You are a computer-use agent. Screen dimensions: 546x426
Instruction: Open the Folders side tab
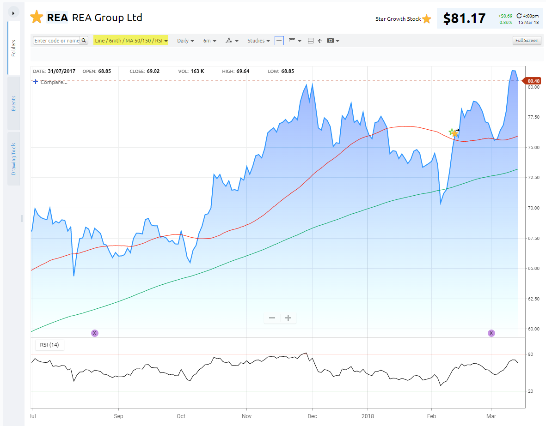pos(13,48)
